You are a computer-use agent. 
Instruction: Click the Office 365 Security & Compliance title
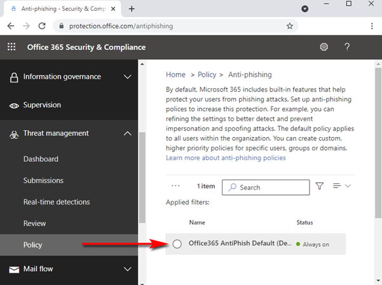(86, 47)
